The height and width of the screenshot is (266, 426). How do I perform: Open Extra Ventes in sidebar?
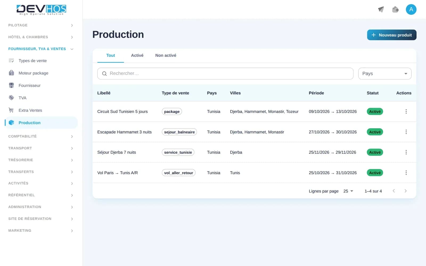point(41,110)
